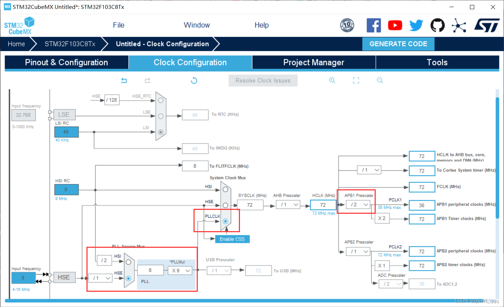This screenshot has width=504, height=307.
Task: Open the Facebook icon link
Action: coord(374,26)
